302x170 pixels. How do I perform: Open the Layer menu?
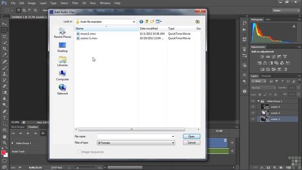point(43,3)
